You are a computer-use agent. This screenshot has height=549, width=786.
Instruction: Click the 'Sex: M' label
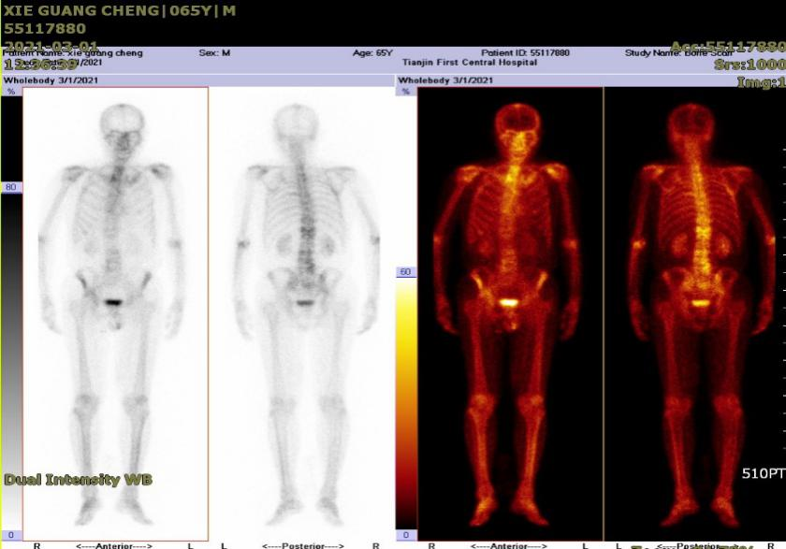tap(214, 52)
